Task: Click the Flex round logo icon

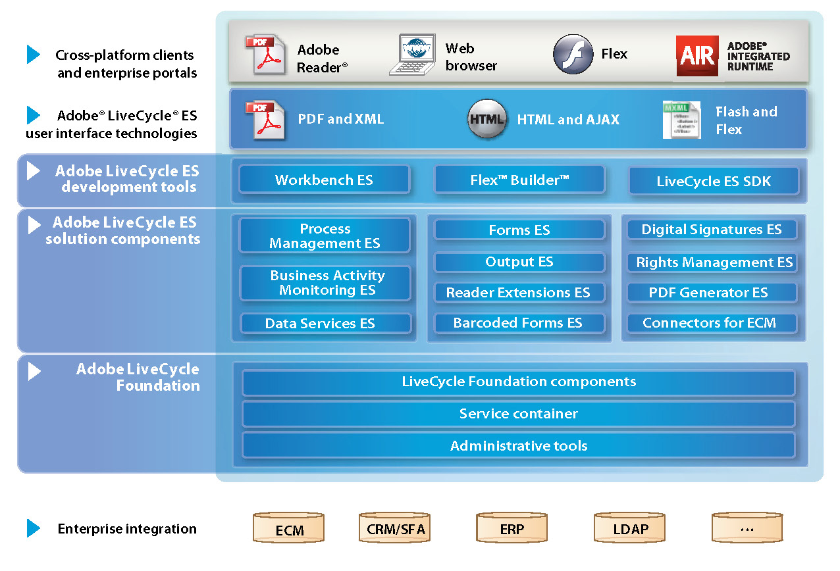Action: click(x=573, y=54)
